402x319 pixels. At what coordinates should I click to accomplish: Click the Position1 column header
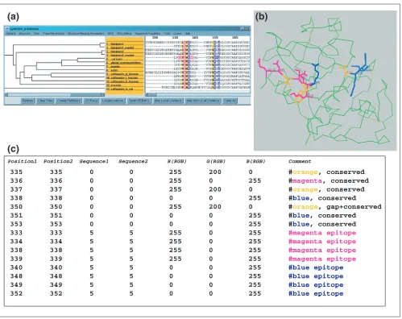22,161
